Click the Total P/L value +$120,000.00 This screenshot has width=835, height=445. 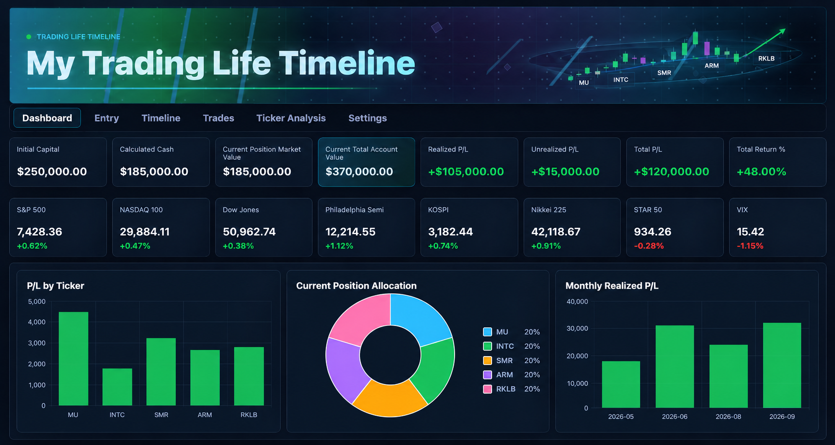pyautogui.click(x=672, y=171)
